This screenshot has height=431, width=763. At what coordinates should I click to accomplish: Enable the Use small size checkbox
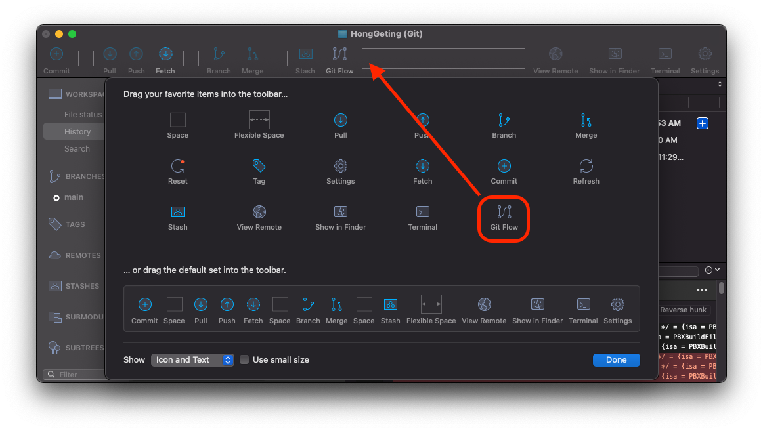tap(244, 359)
